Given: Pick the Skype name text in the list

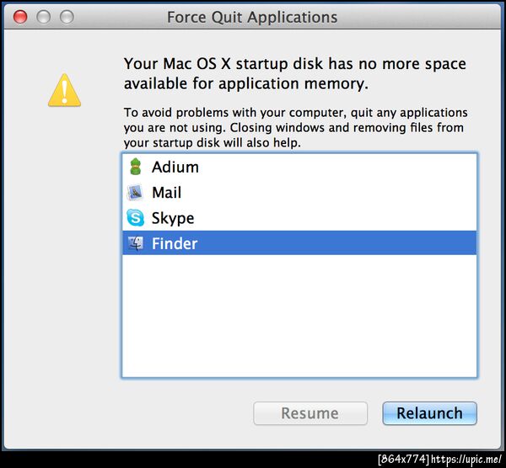Looking at the screenshot, I should (x=173, y=218).
